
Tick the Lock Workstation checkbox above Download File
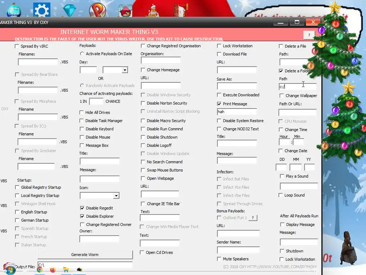pyautogui.click(x=219, y=46)
